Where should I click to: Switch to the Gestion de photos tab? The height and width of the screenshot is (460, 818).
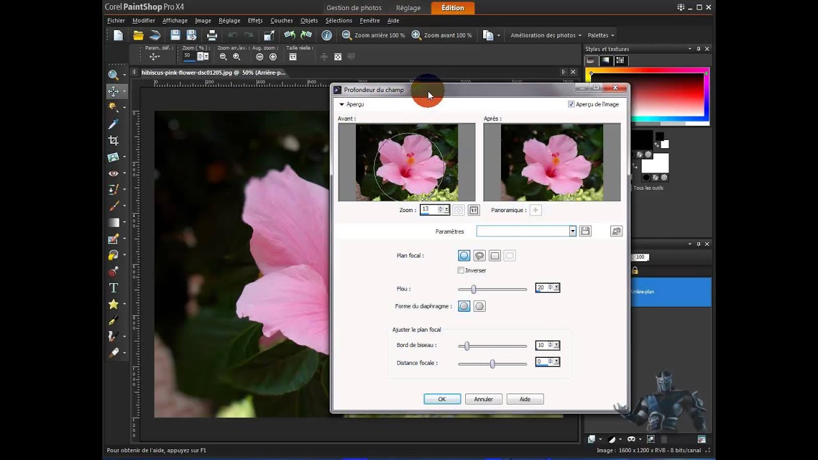pos(354,8)
